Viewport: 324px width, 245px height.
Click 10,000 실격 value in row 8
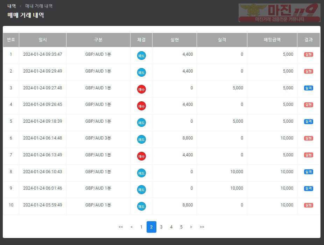(237, 171)
